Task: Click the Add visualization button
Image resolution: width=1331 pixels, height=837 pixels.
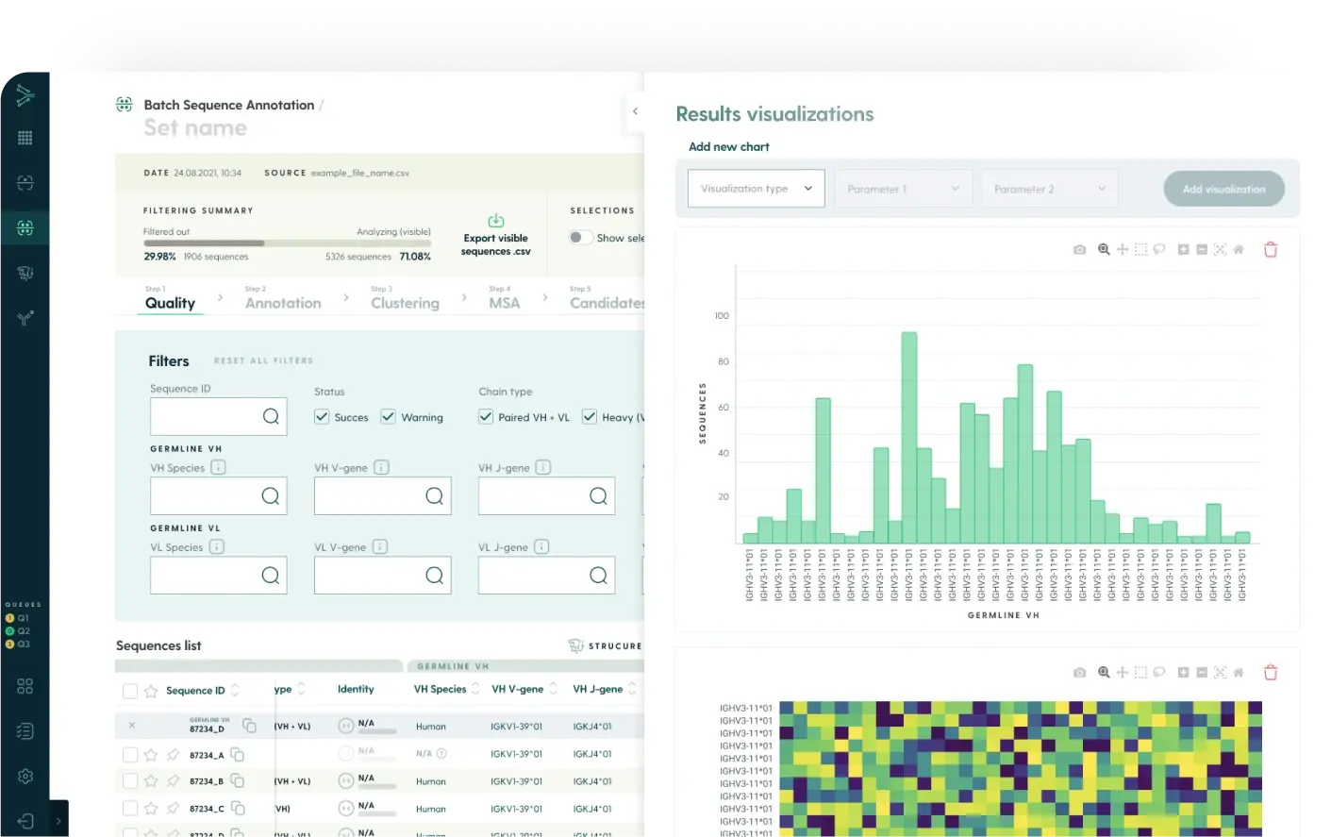Action: coord(1223,189)
